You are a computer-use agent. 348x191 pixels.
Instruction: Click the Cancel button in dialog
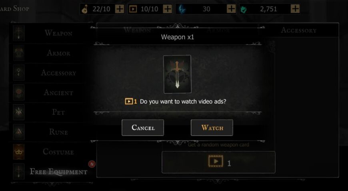click(143, 128)
